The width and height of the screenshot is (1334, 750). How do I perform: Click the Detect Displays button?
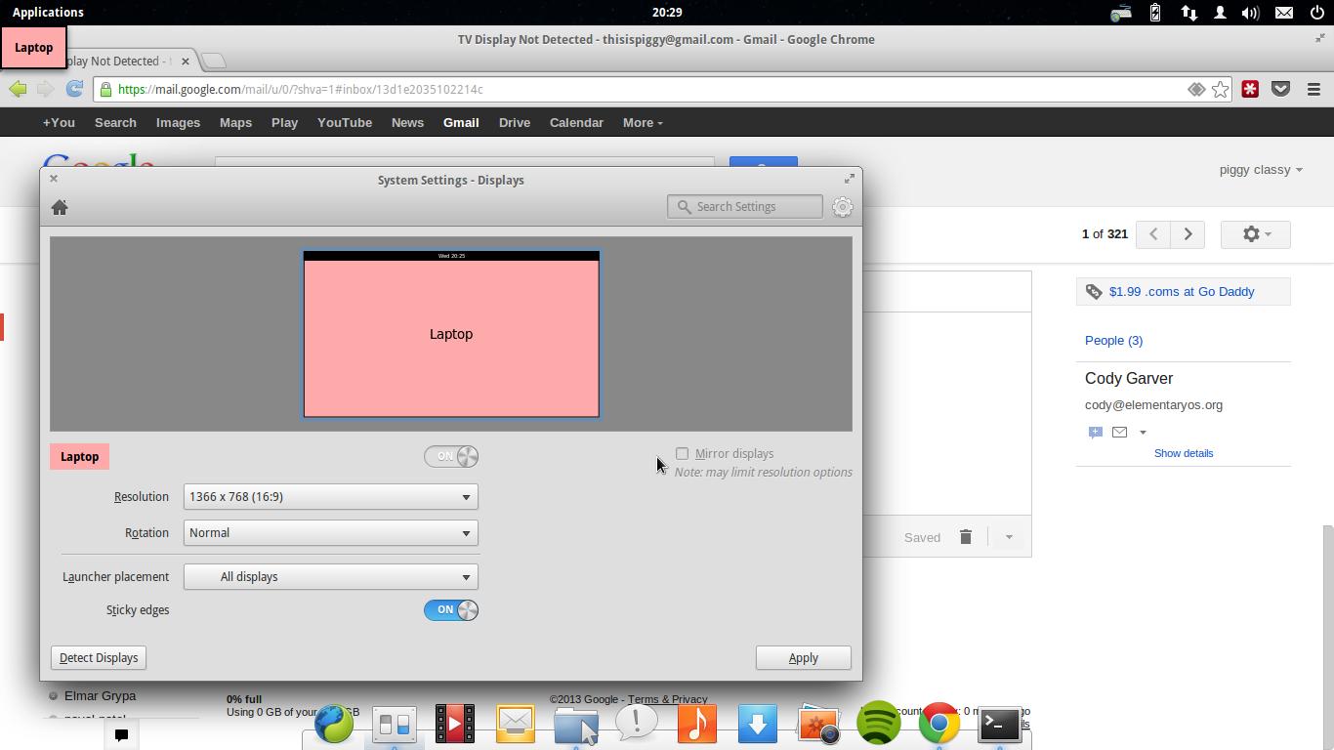coord(99,658)
